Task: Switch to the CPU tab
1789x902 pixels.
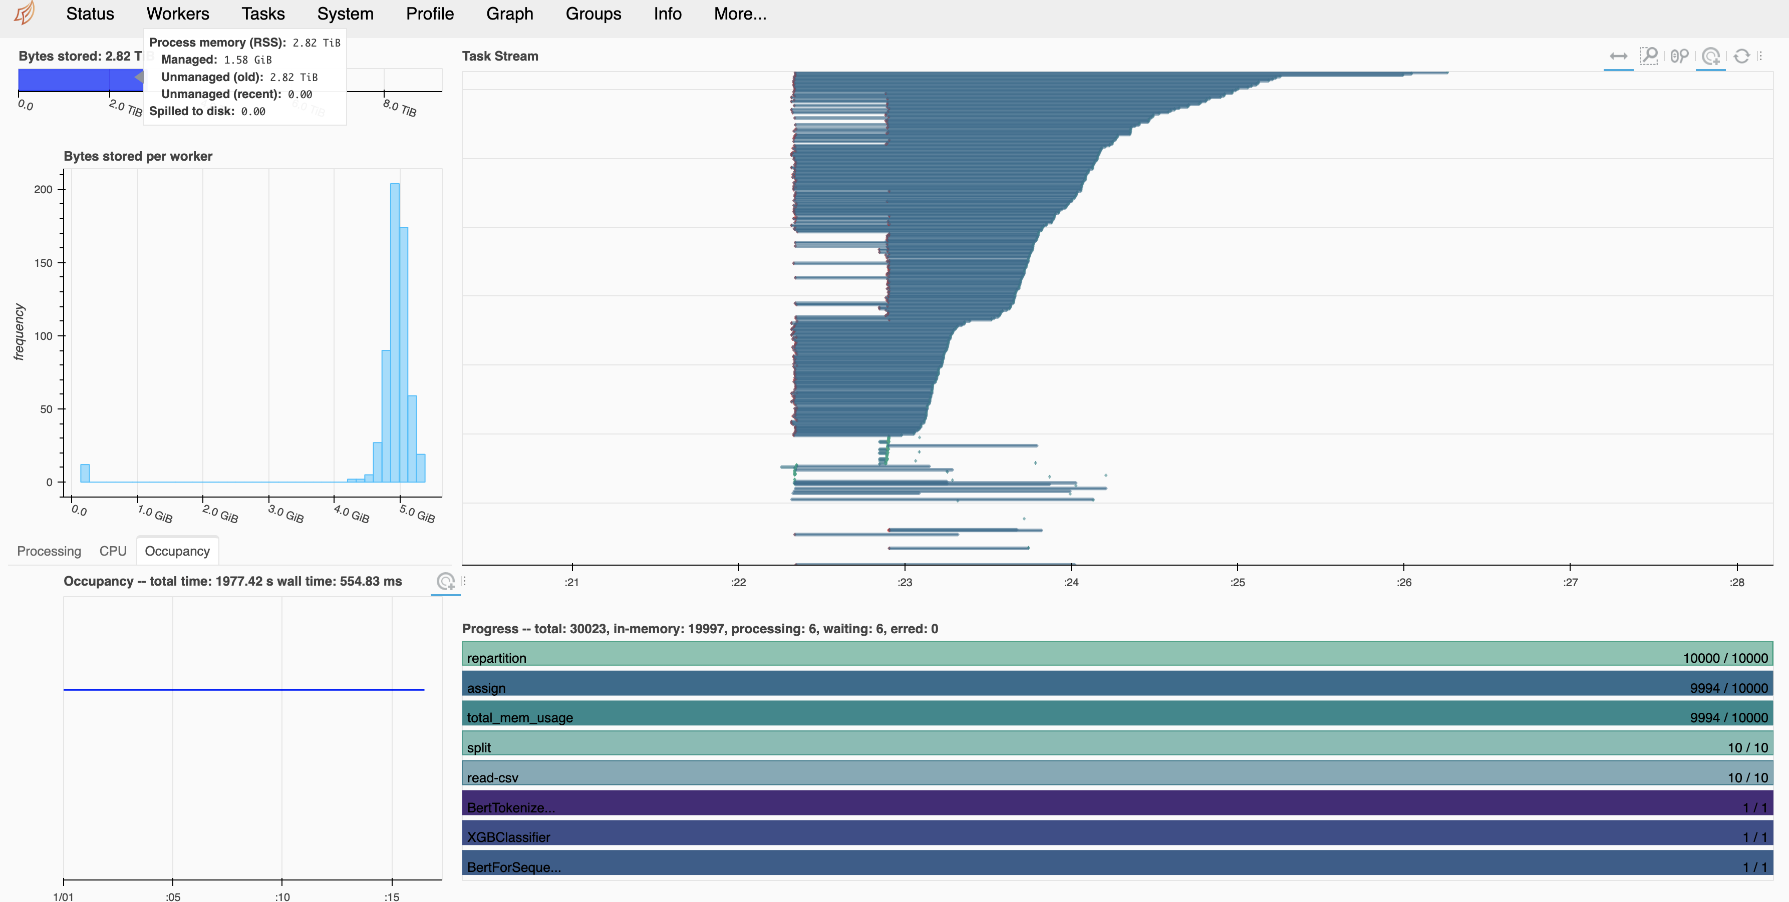Action: pos(113,551)
